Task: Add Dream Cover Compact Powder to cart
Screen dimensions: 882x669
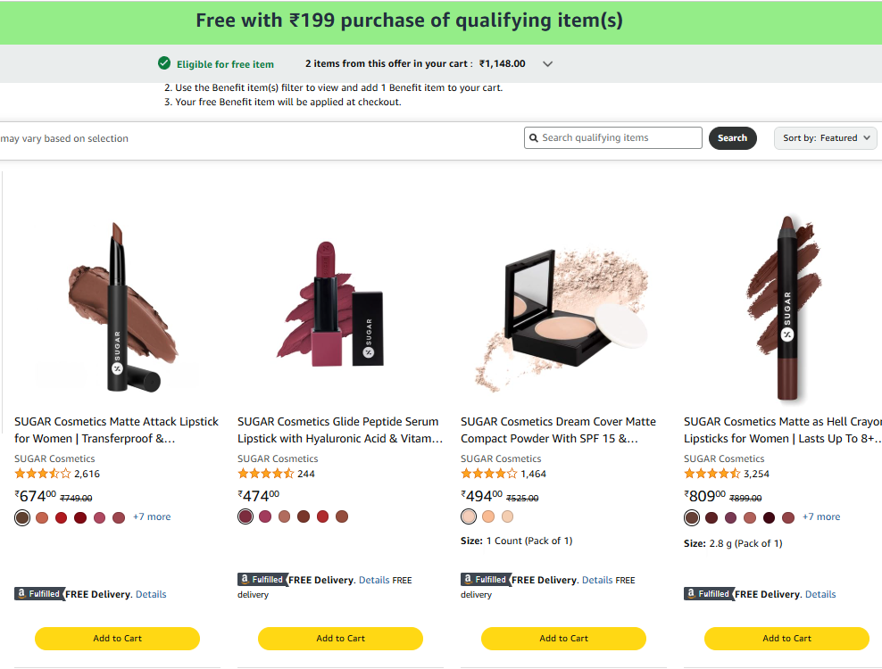Action: tap(563, 638)
